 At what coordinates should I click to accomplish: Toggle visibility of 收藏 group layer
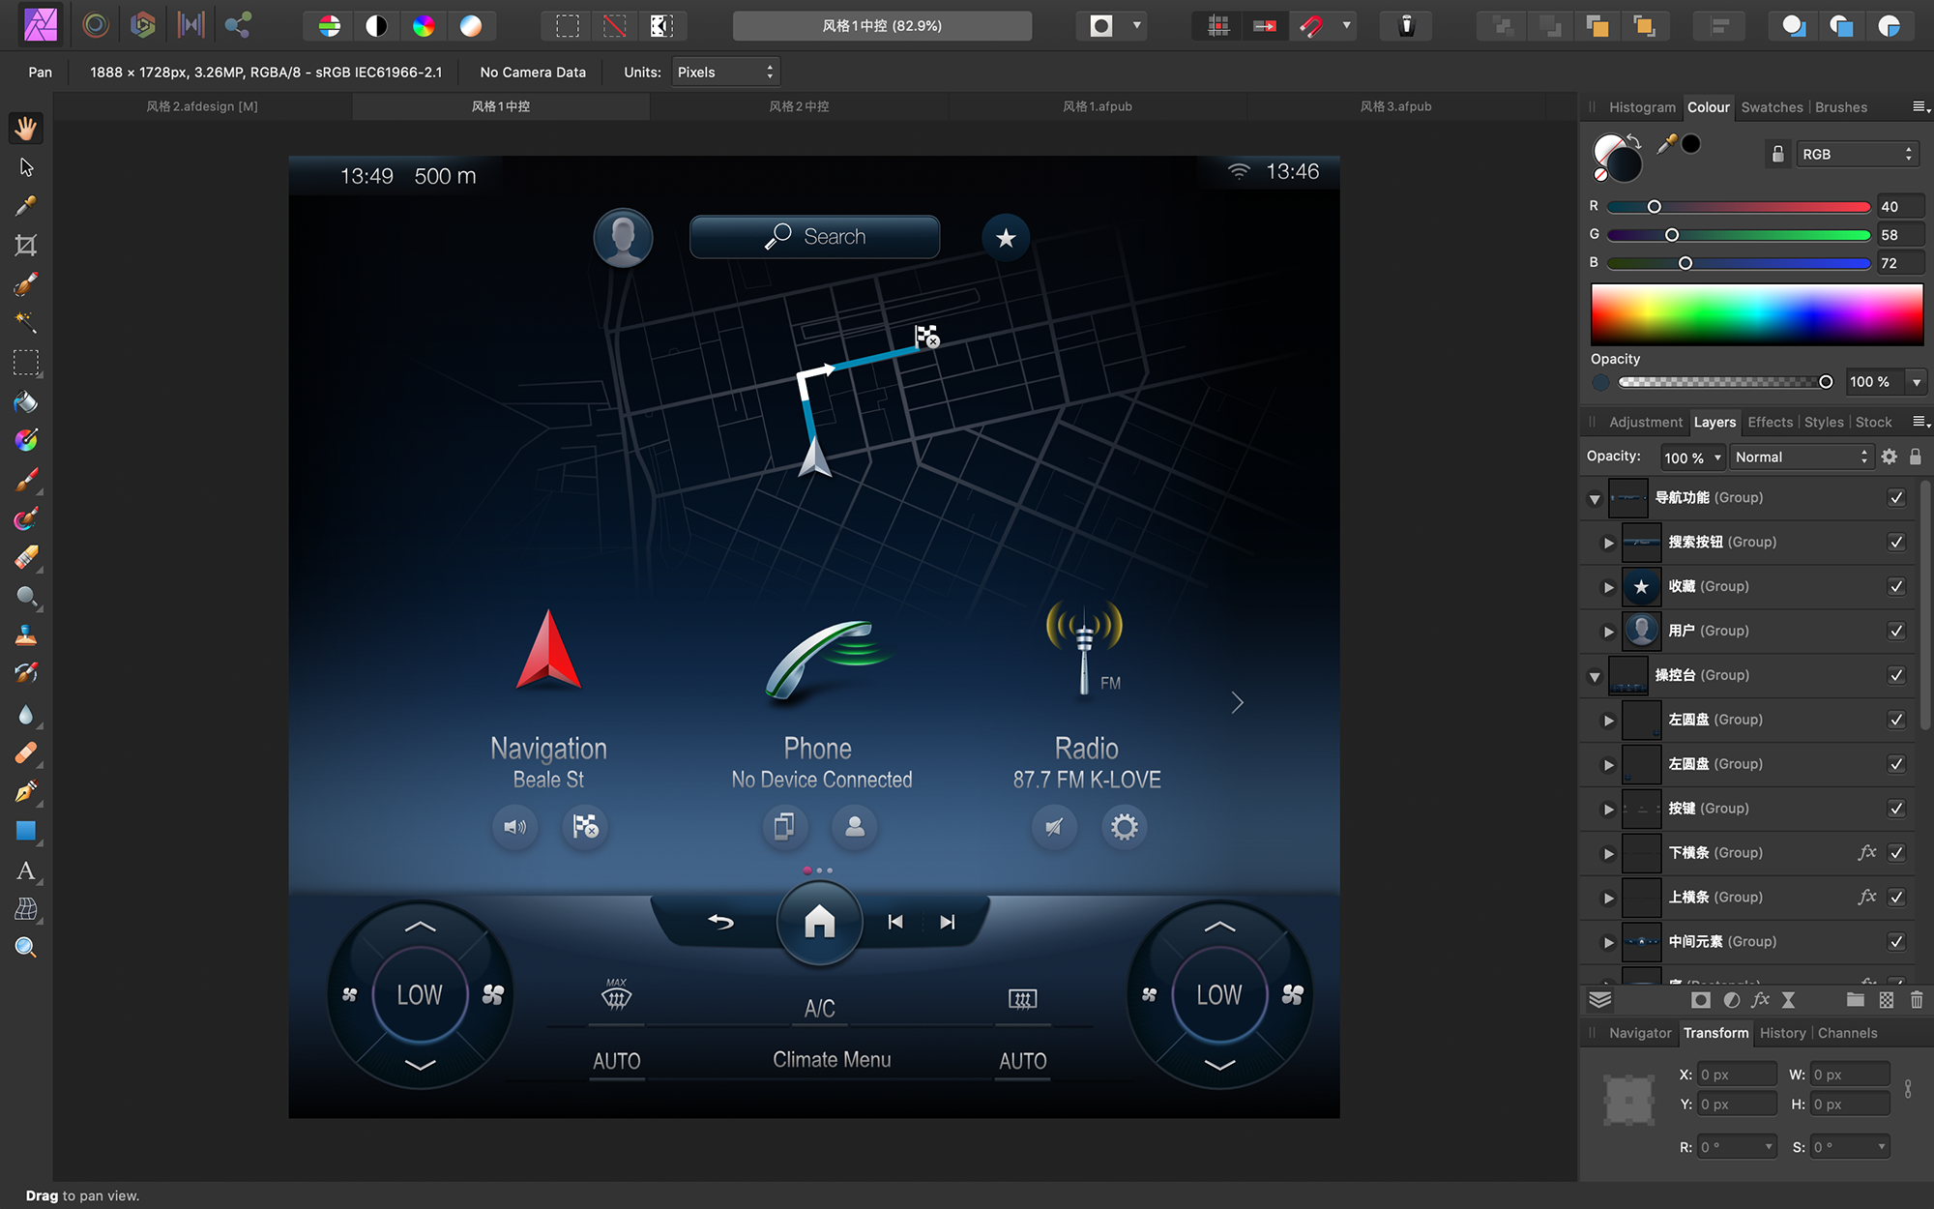(x=1895, y=587)
